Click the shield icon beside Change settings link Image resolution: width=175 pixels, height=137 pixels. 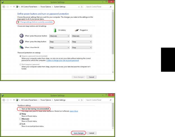[18, 22]
